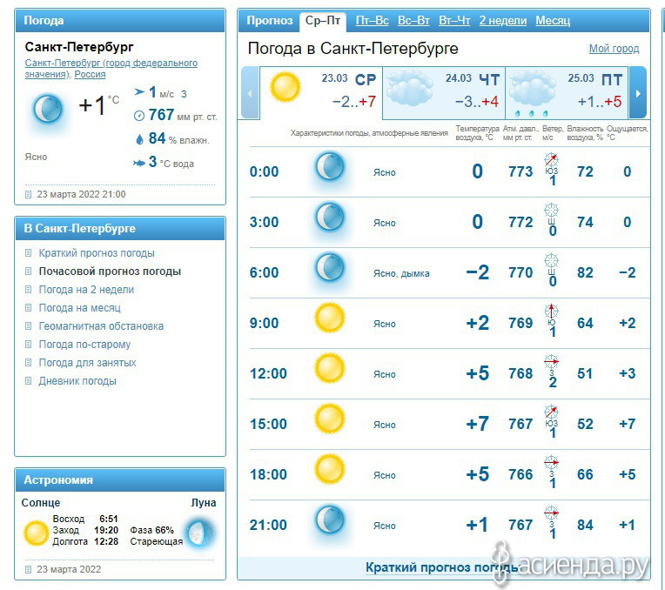This screenshot has width=665, height=590.
Task: Switch to the Пт–Вс forecast tab
Action: (x=372, y=20)
